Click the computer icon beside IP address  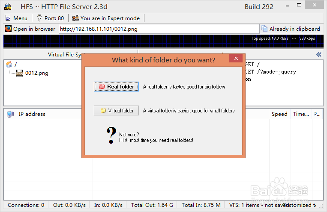pos(10,114)
